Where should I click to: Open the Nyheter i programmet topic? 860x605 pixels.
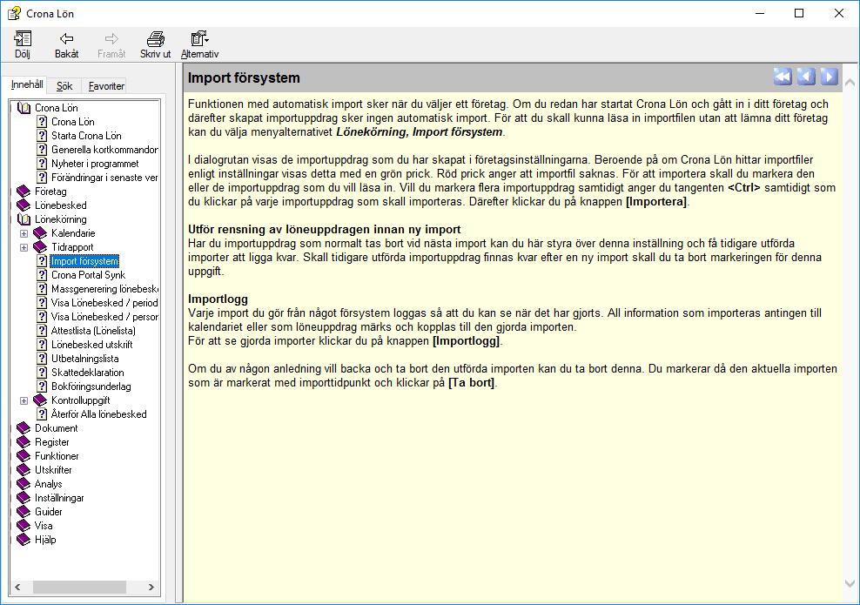point(95,164)
